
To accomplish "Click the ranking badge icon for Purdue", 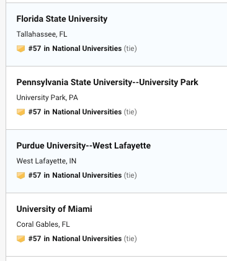I will pyautogui.click(x=20, y=176).
